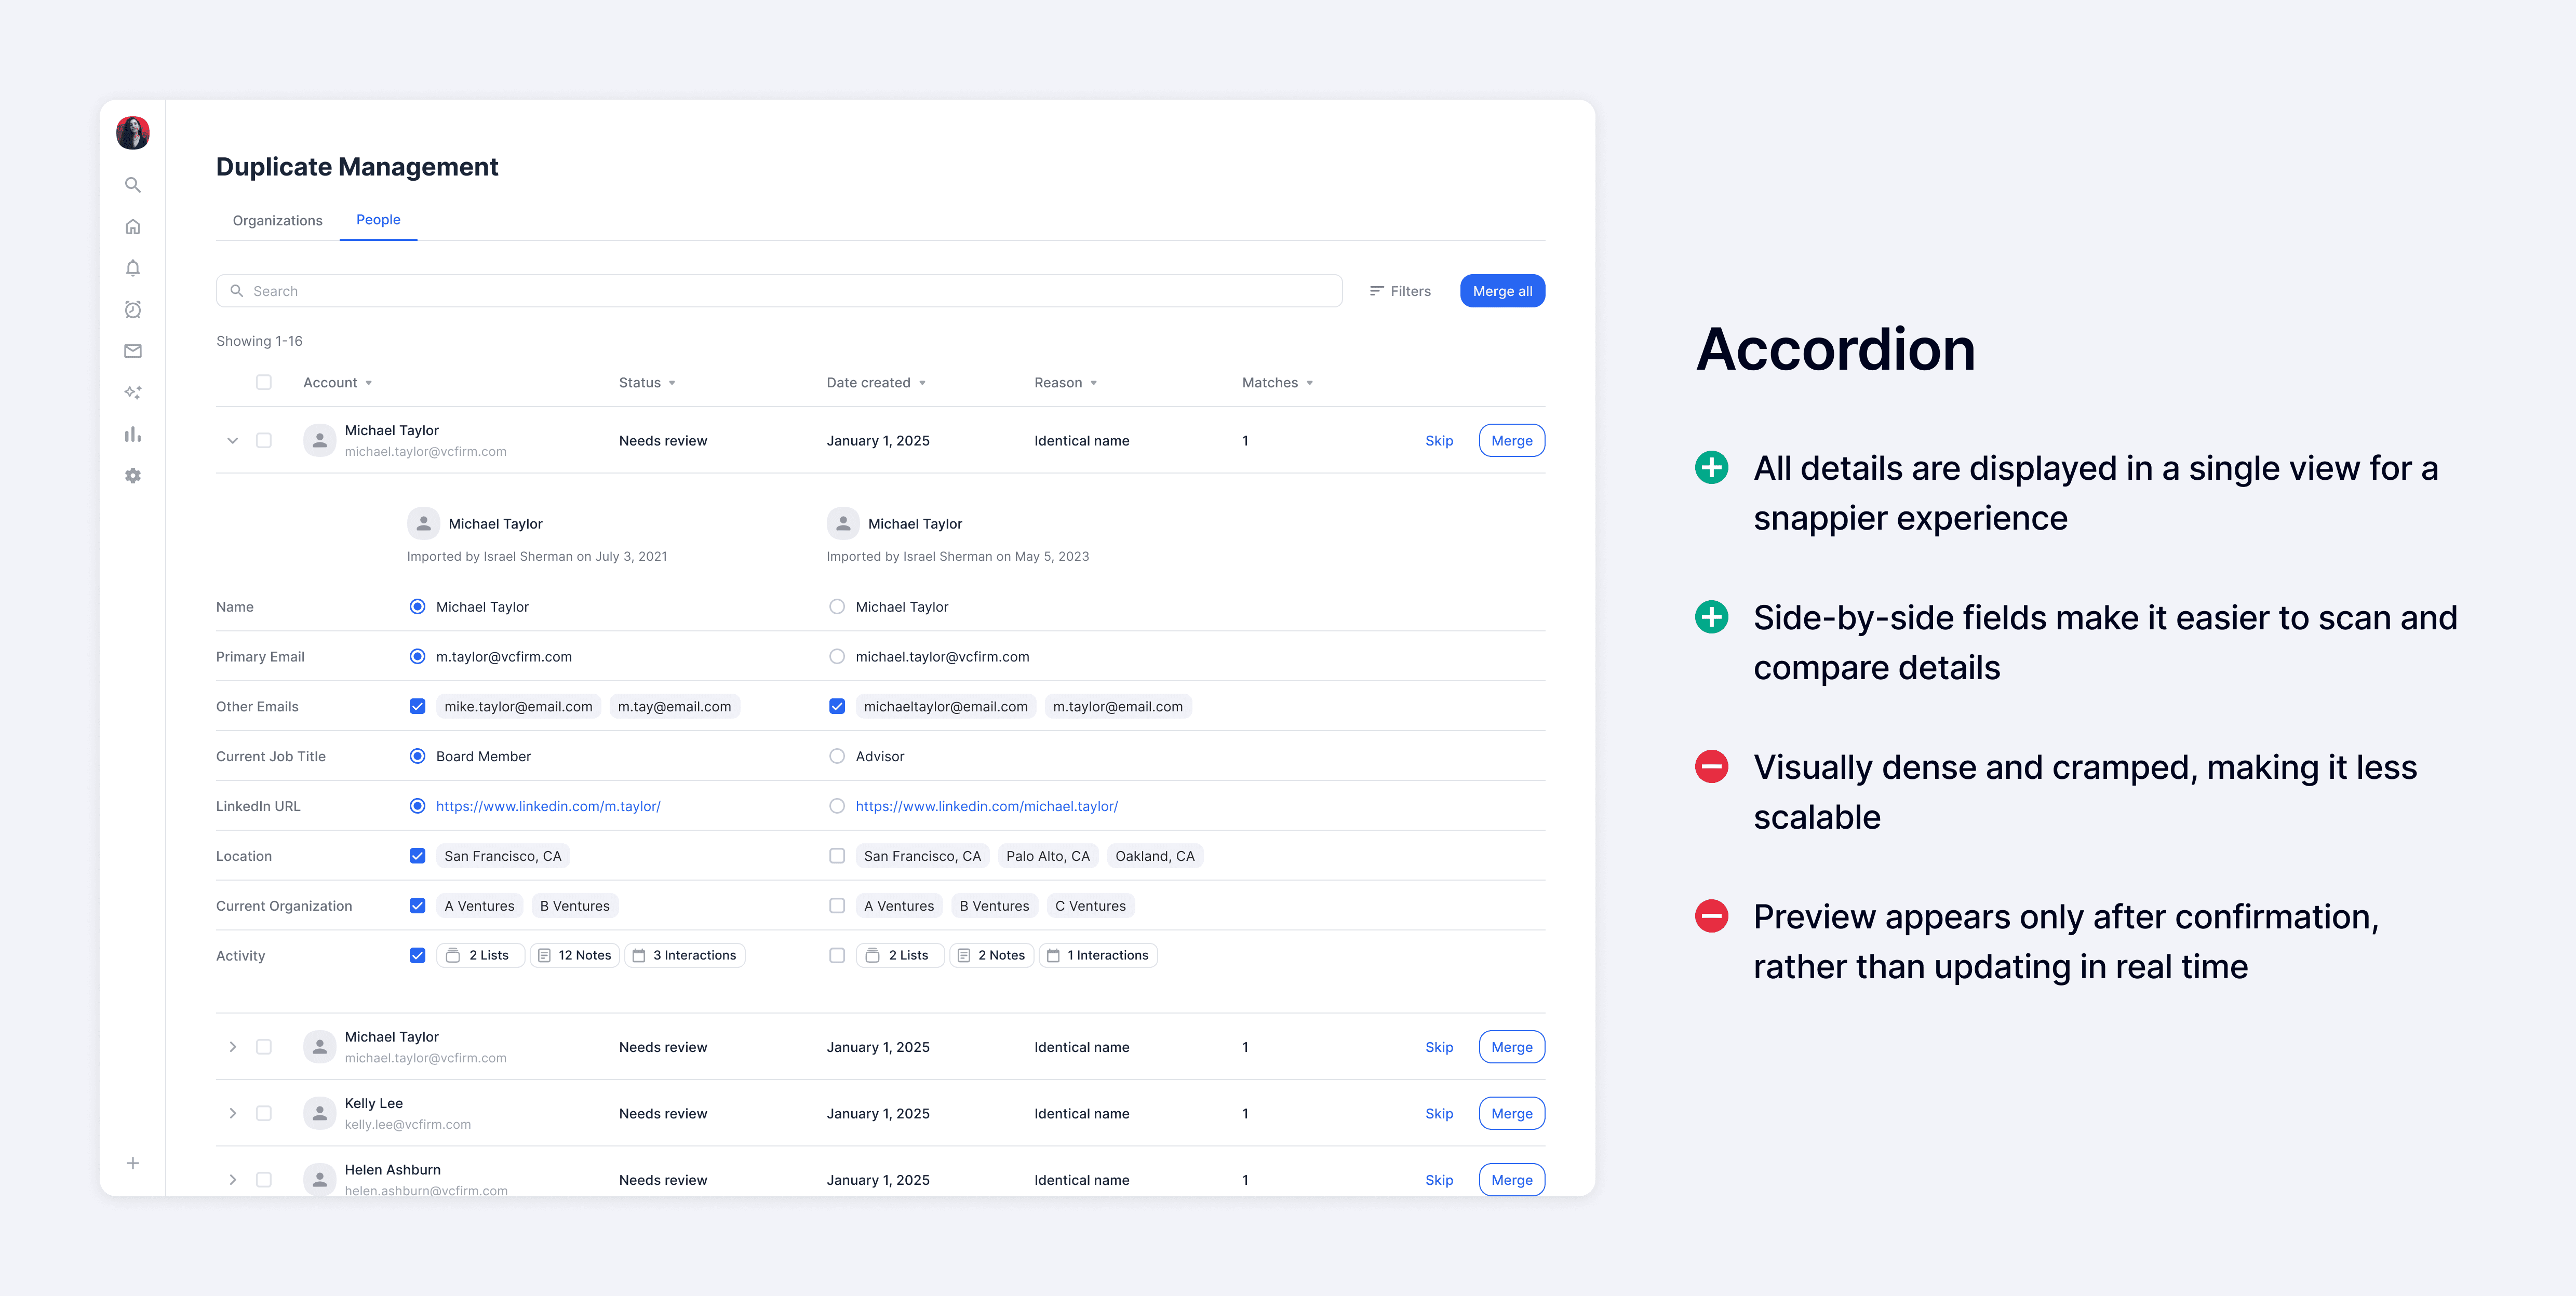
Task: Open the analytics bar chart icon
Action: click(x=132, y=434)
